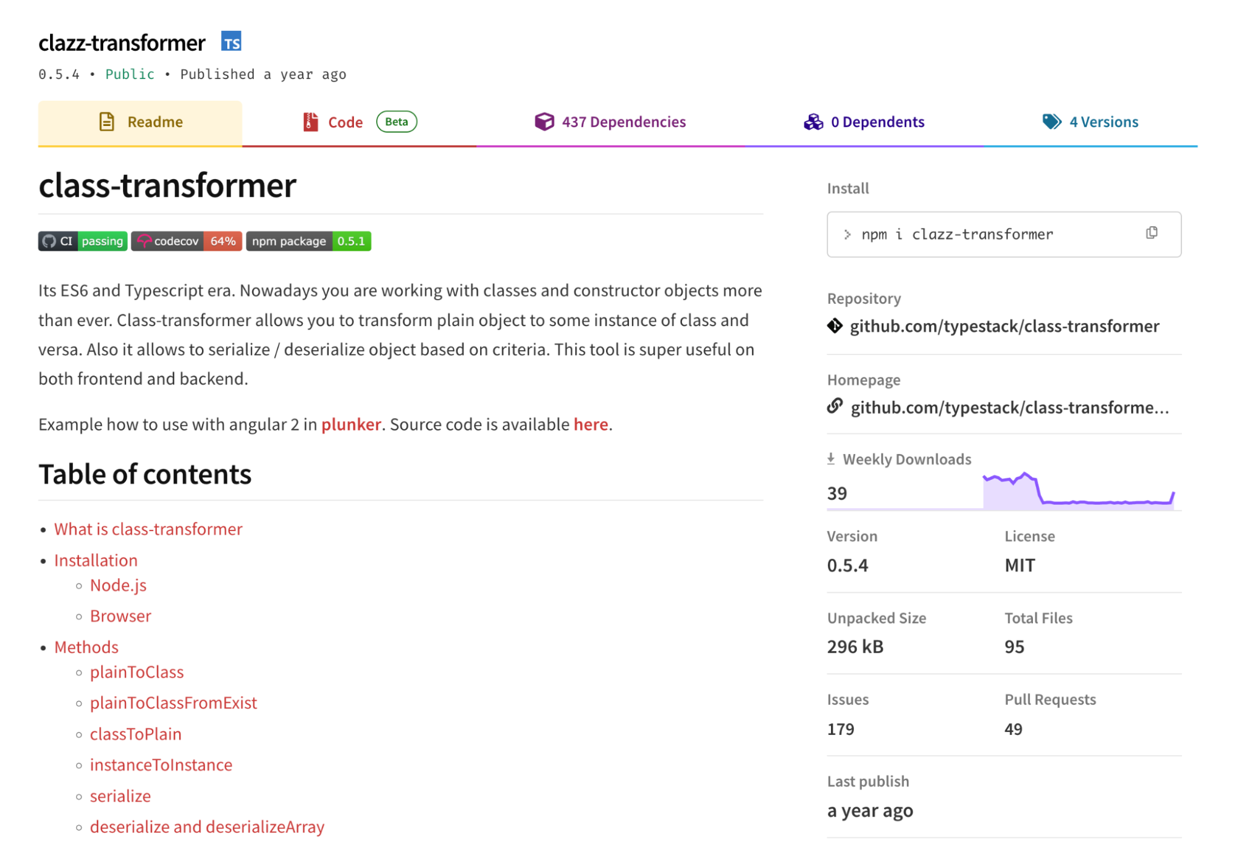Image resolution: width=1235 pixels, height=848 pixels.
Task: Click the TypeScript TS badge icon
Action: [x=231, y=41]
